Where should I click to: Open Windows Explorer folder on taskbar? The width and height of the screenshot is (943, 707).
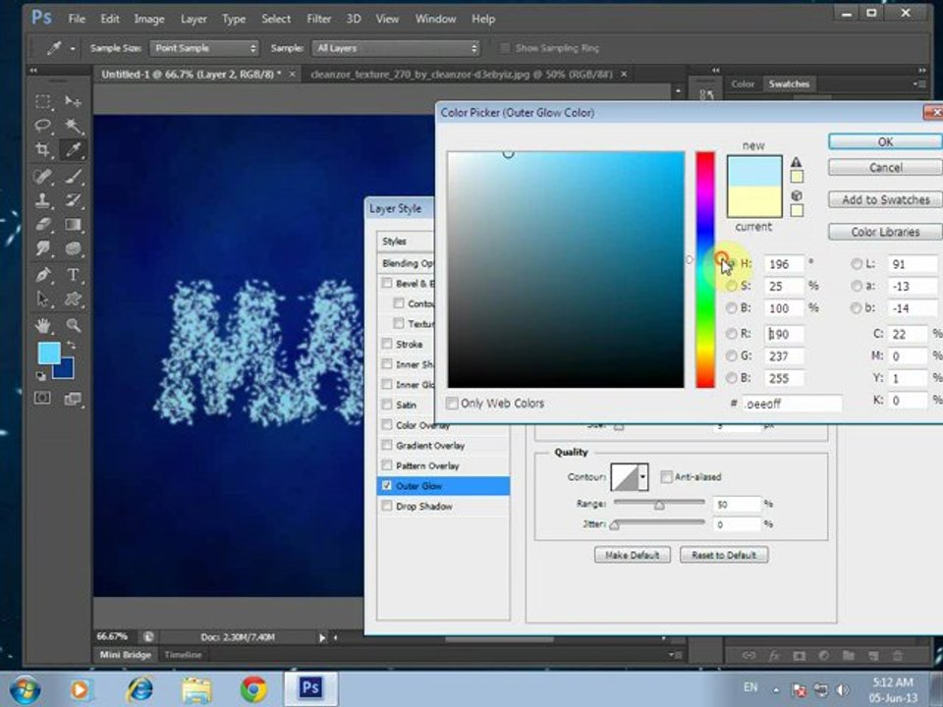point(196,688)
